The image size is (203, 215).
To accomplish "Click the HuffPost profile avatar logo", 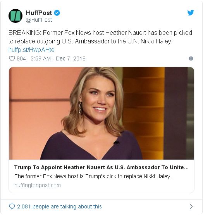I will pos(15,16).
